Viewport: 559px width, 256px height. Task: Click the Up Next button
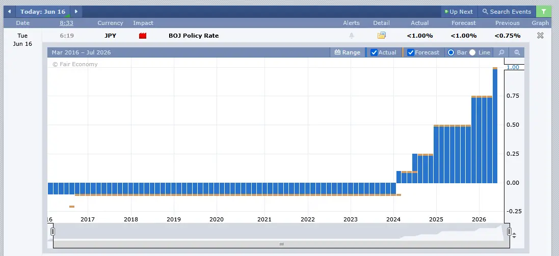point(459,11)
